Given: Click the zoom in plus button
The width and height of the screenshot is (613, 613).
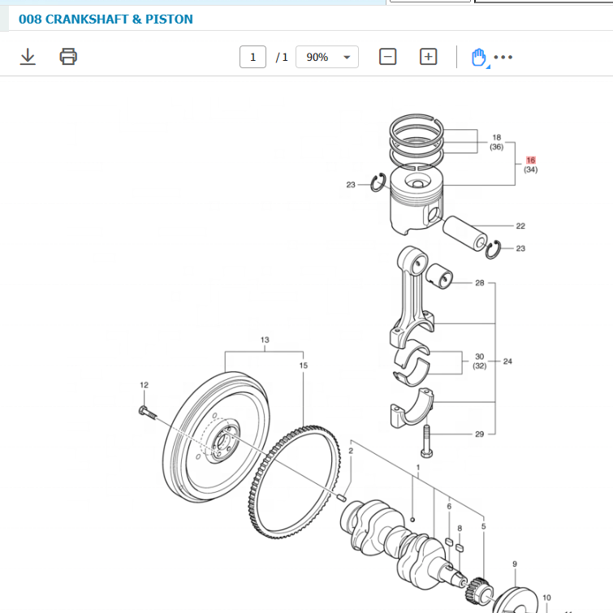Looking at the screenshot, I should [428, 57].
